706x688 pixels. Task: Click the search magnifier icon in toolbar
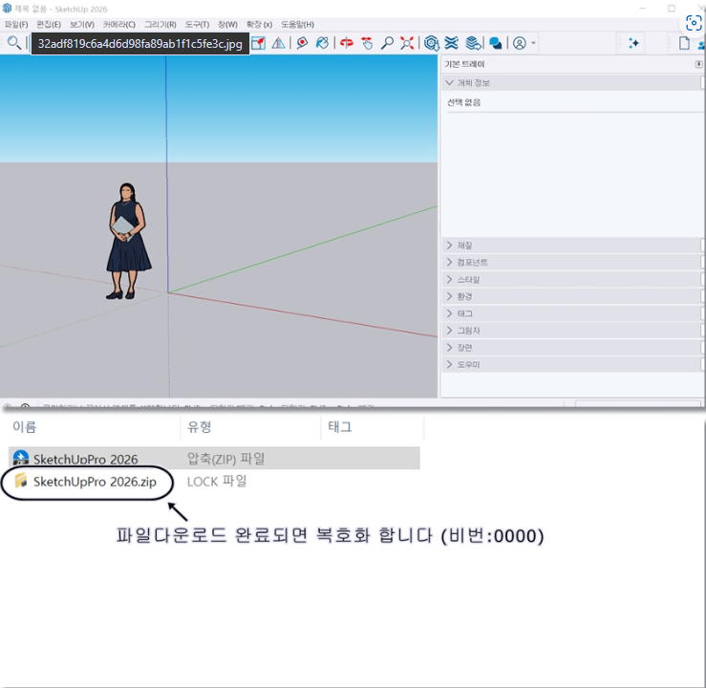click(13, 43)
